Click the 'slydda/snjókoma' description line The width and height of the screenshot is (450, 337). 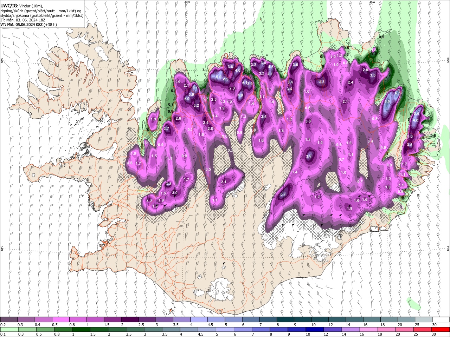[x=42, y=15]
